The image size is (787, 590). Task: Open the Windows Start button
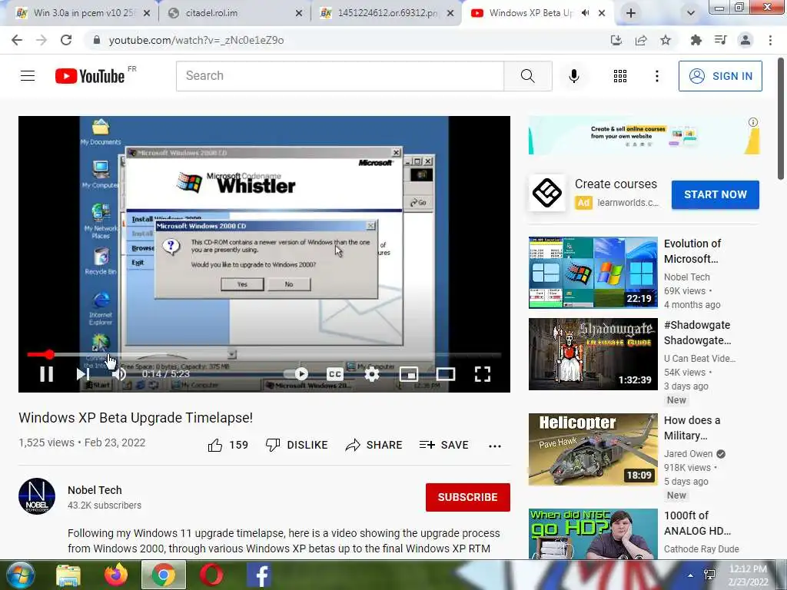click(x=21, y=575)
